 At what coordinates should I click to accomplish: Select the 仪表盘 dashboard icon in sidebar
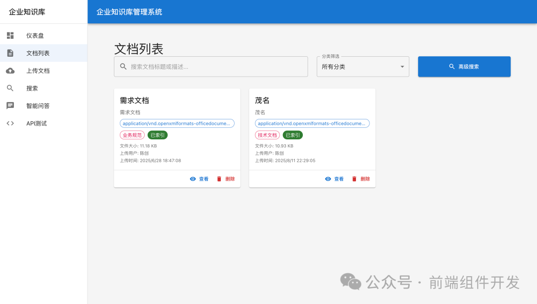(x=10, y=35)
